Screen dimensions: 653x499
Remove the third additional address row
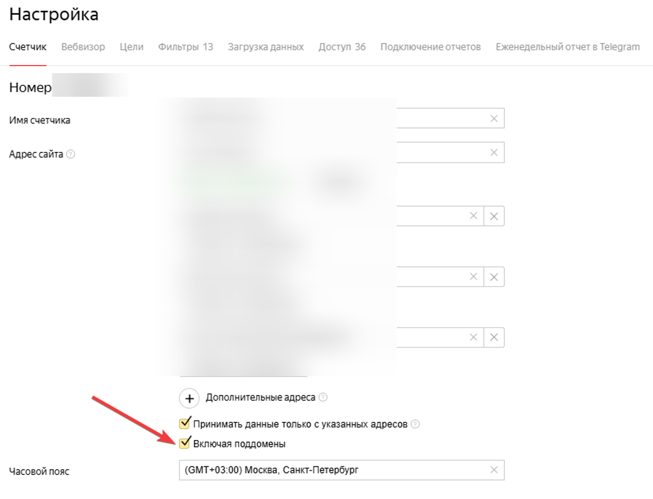coord(494,337)
